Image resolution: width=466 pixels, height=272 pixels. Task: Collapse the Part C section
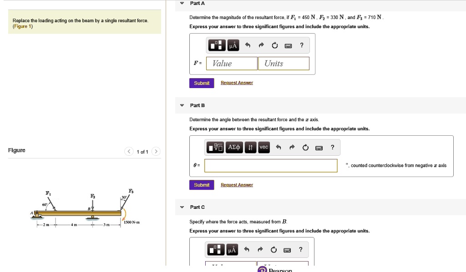point(182,207)
